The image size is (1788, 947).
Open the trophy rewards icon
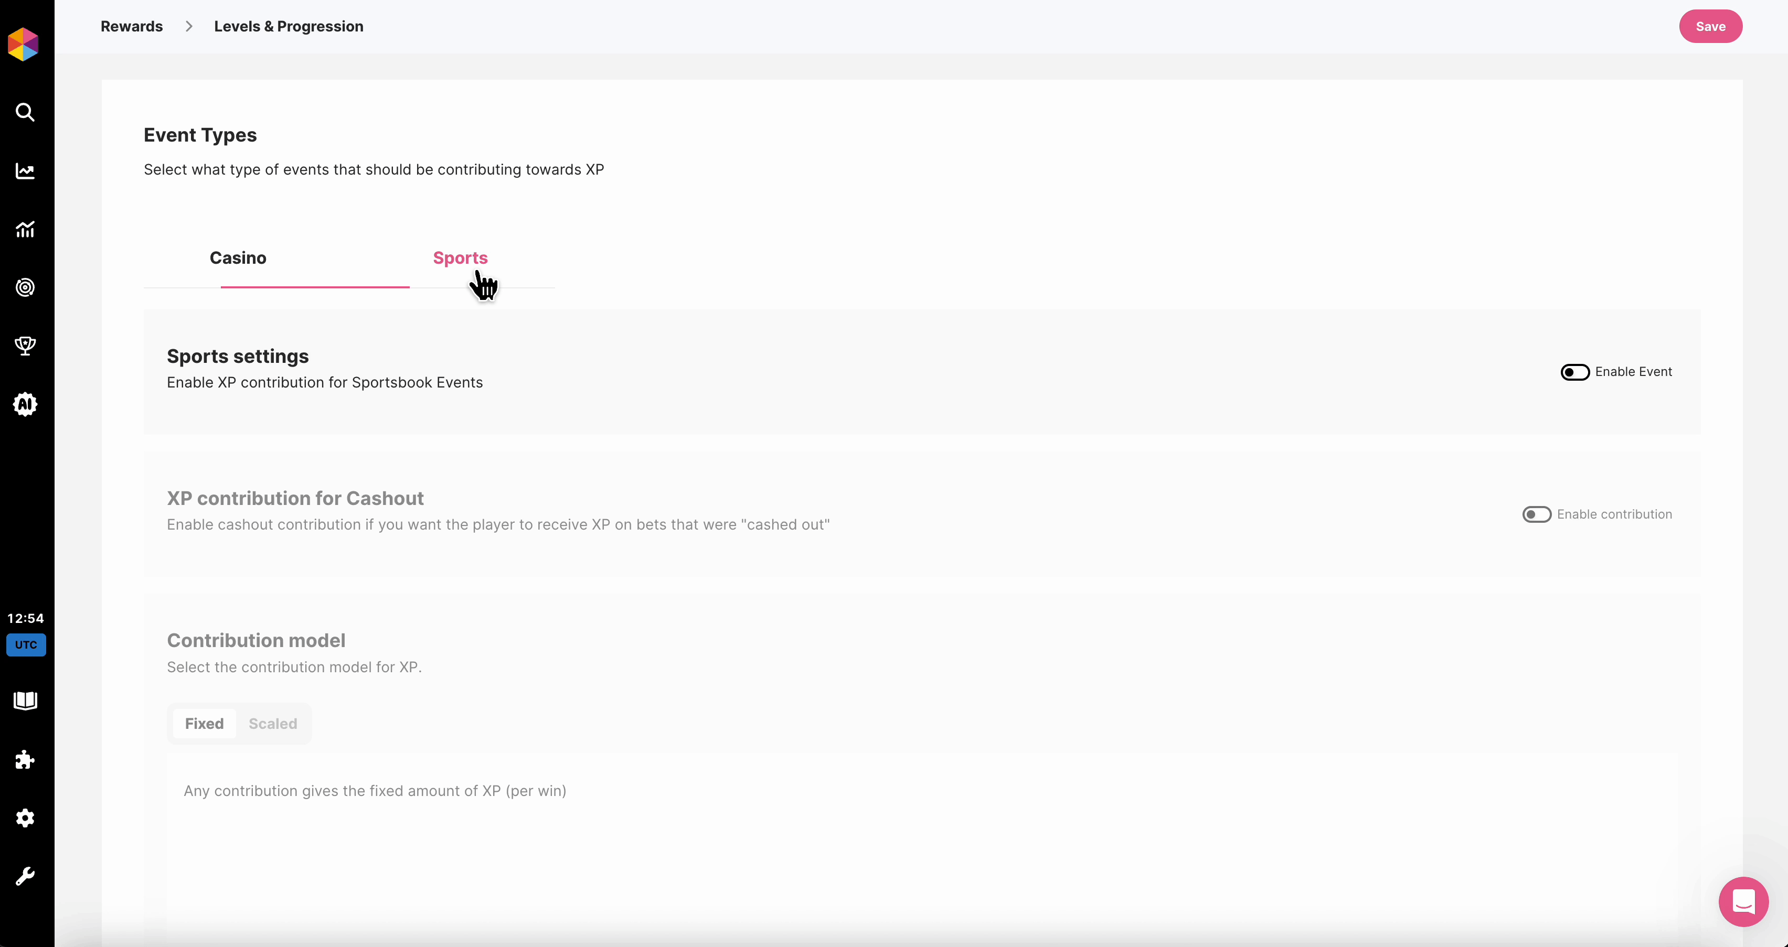point(25,346)
